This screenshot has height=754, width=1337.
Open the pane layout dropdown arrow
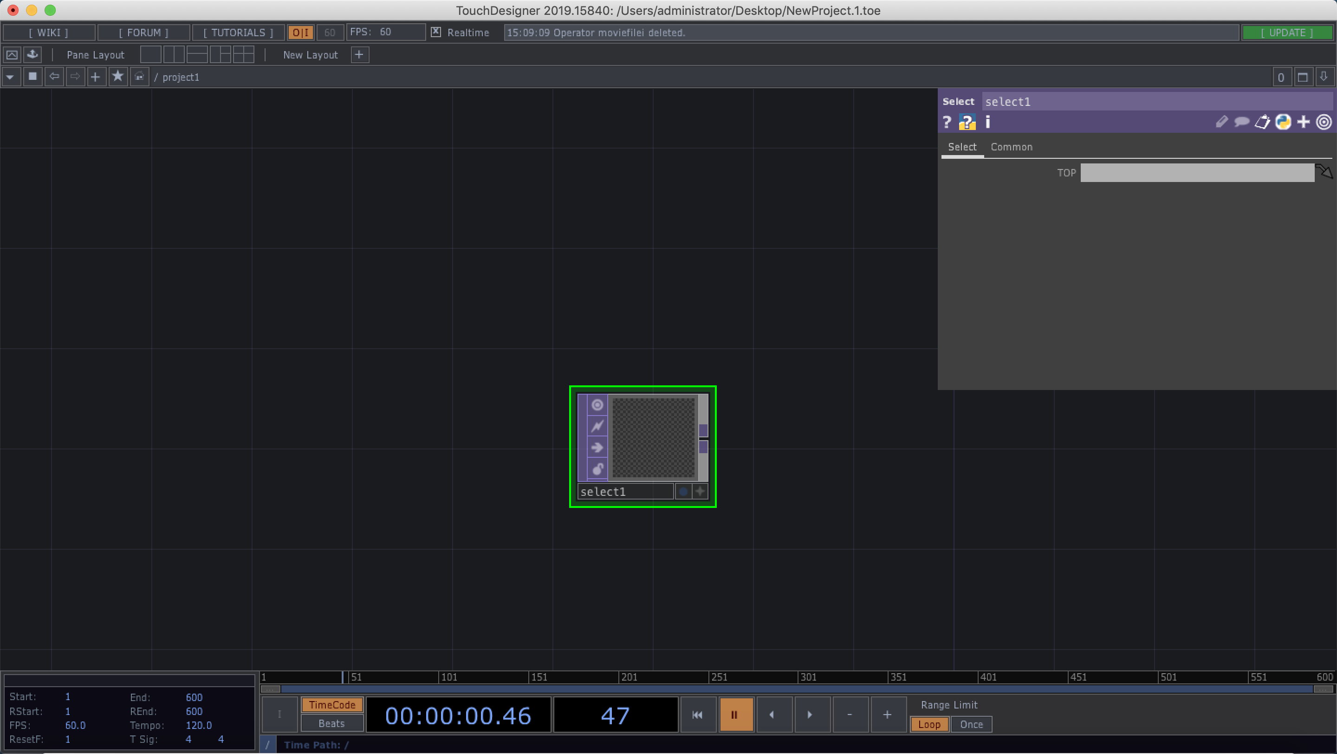click(x=10, y=76)
